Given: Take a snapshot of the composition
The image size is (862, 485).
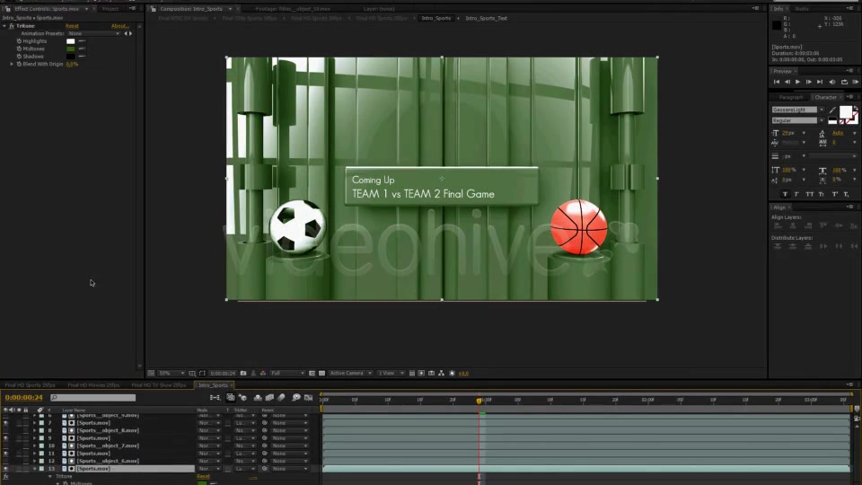Looking at the screenshot, I should point(243,374).
